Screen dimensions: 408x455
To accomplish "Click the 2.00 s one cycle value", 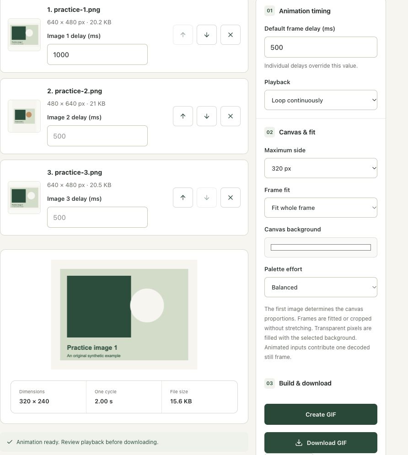I will pos(103,401).
